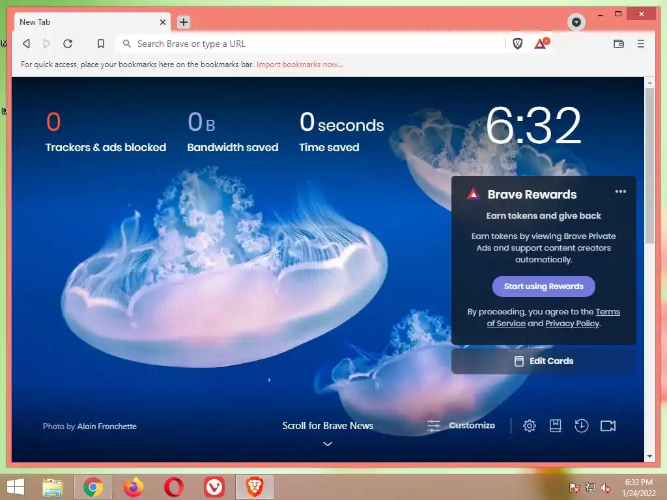Click the Start using Rewards button
Image resolution: width=667 pixels, height=500 pixels.
pyautogui.click(x=544, y=286)
